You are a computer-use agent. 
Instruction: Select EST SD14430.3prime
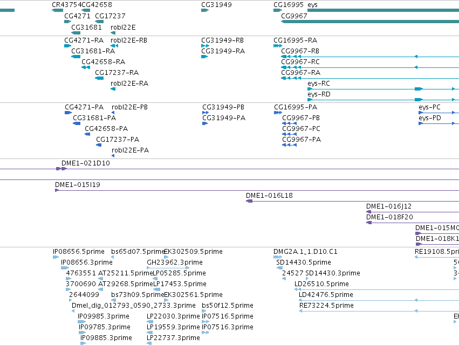tap(333, 273)
